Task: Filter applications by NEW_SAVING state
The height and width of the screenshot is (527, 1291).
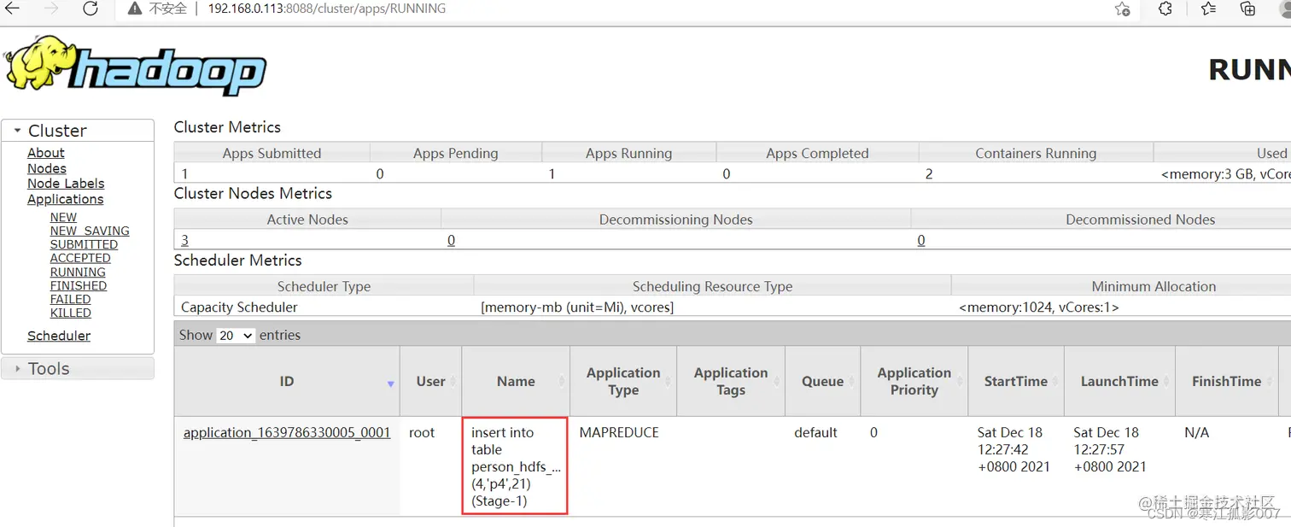Action: coord(90,231)
